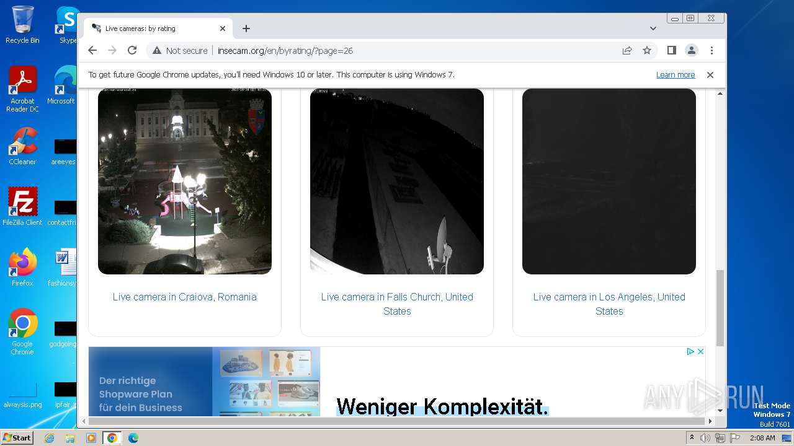Open the Recycle Bin desktop icon

point(22,25)
